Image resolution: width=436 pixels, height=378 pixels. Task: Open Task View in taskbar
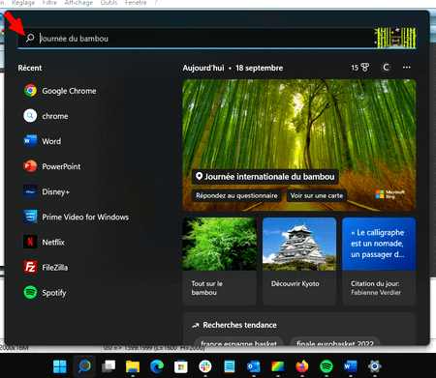[109, 366]
